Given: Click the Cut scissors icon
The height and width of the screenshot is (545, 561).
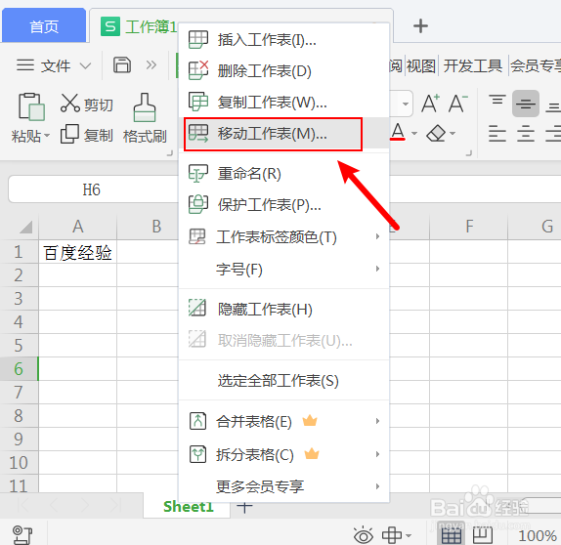Looking at the screenshot, I should click(69, 104).
